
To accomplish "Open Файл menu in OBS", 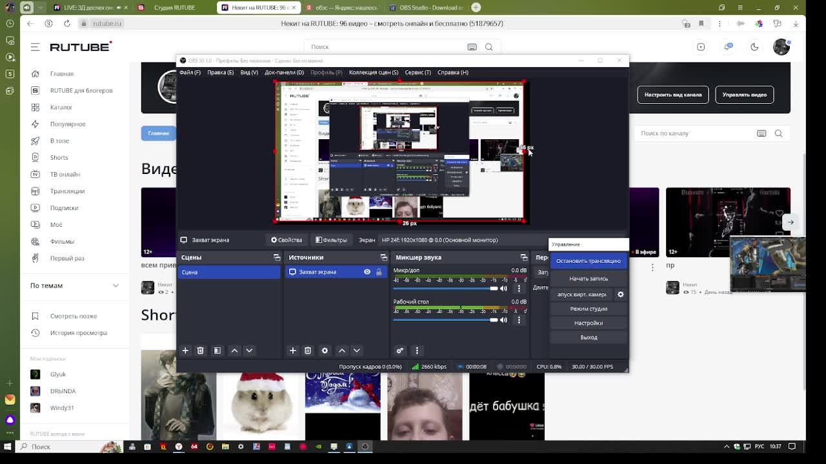I will pyautogui.click(x=190, y=72).
